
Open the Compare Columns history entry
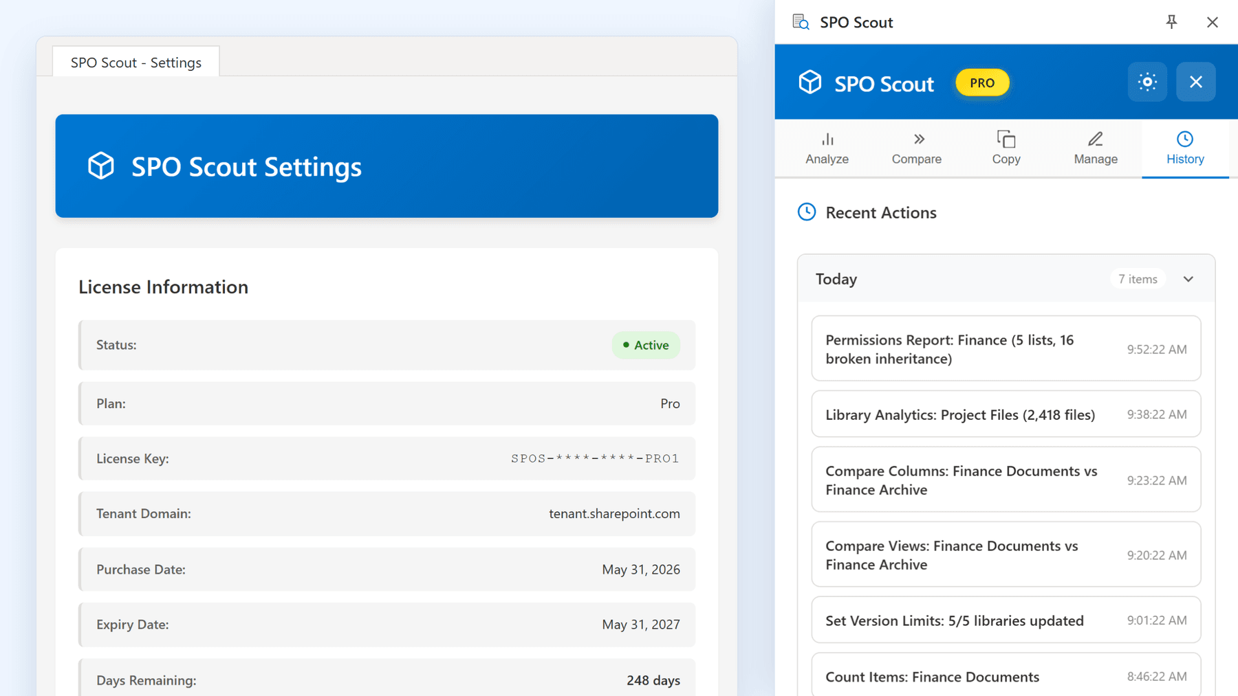coord(1006,480)
